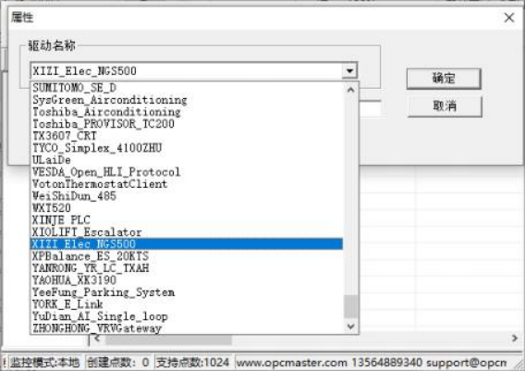Select SUMITOMO_SE_D from the driver list
This screenshot has width=525, height=371.
186,88
